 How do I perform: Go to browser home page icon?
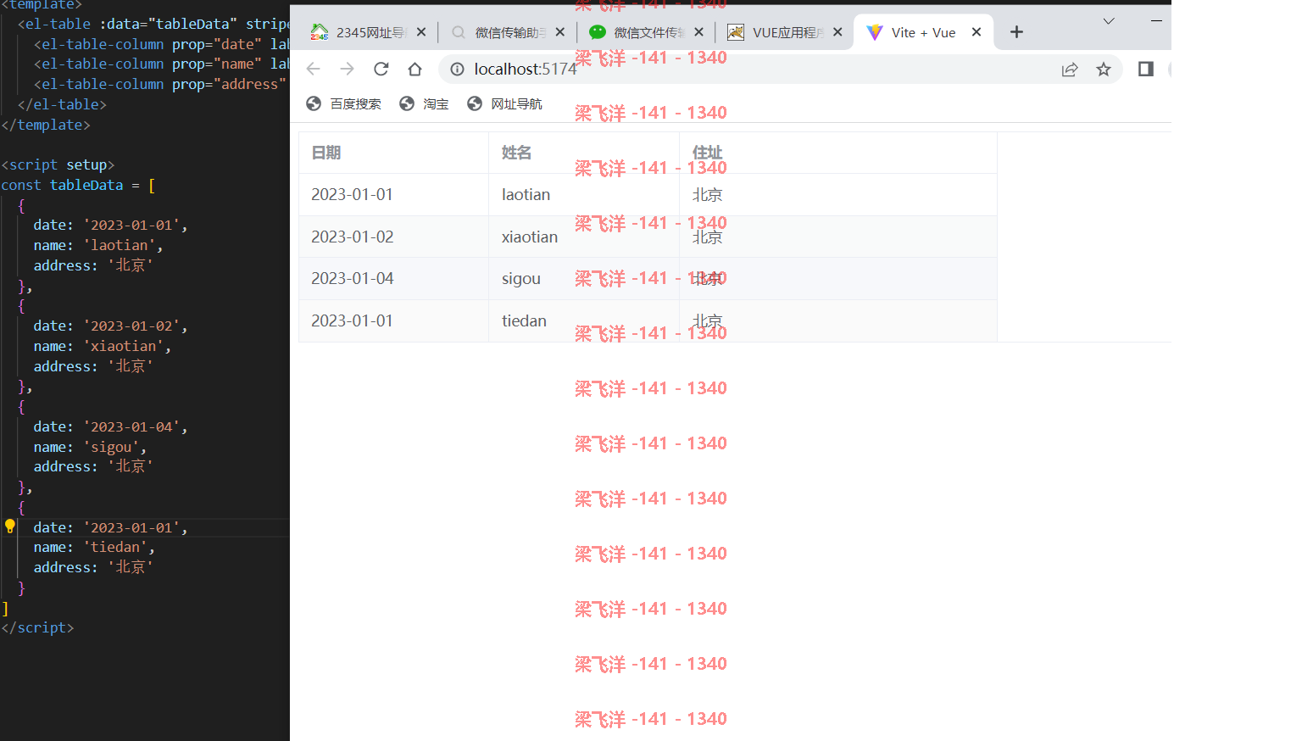pos(415,69)
